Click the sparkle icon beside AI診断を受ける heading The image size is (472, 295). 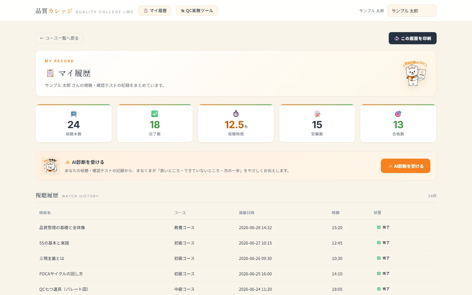[68, 162]
